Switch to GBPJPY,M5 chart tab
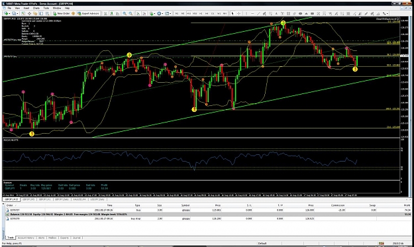Screen dimensions: 414x247 28,199
